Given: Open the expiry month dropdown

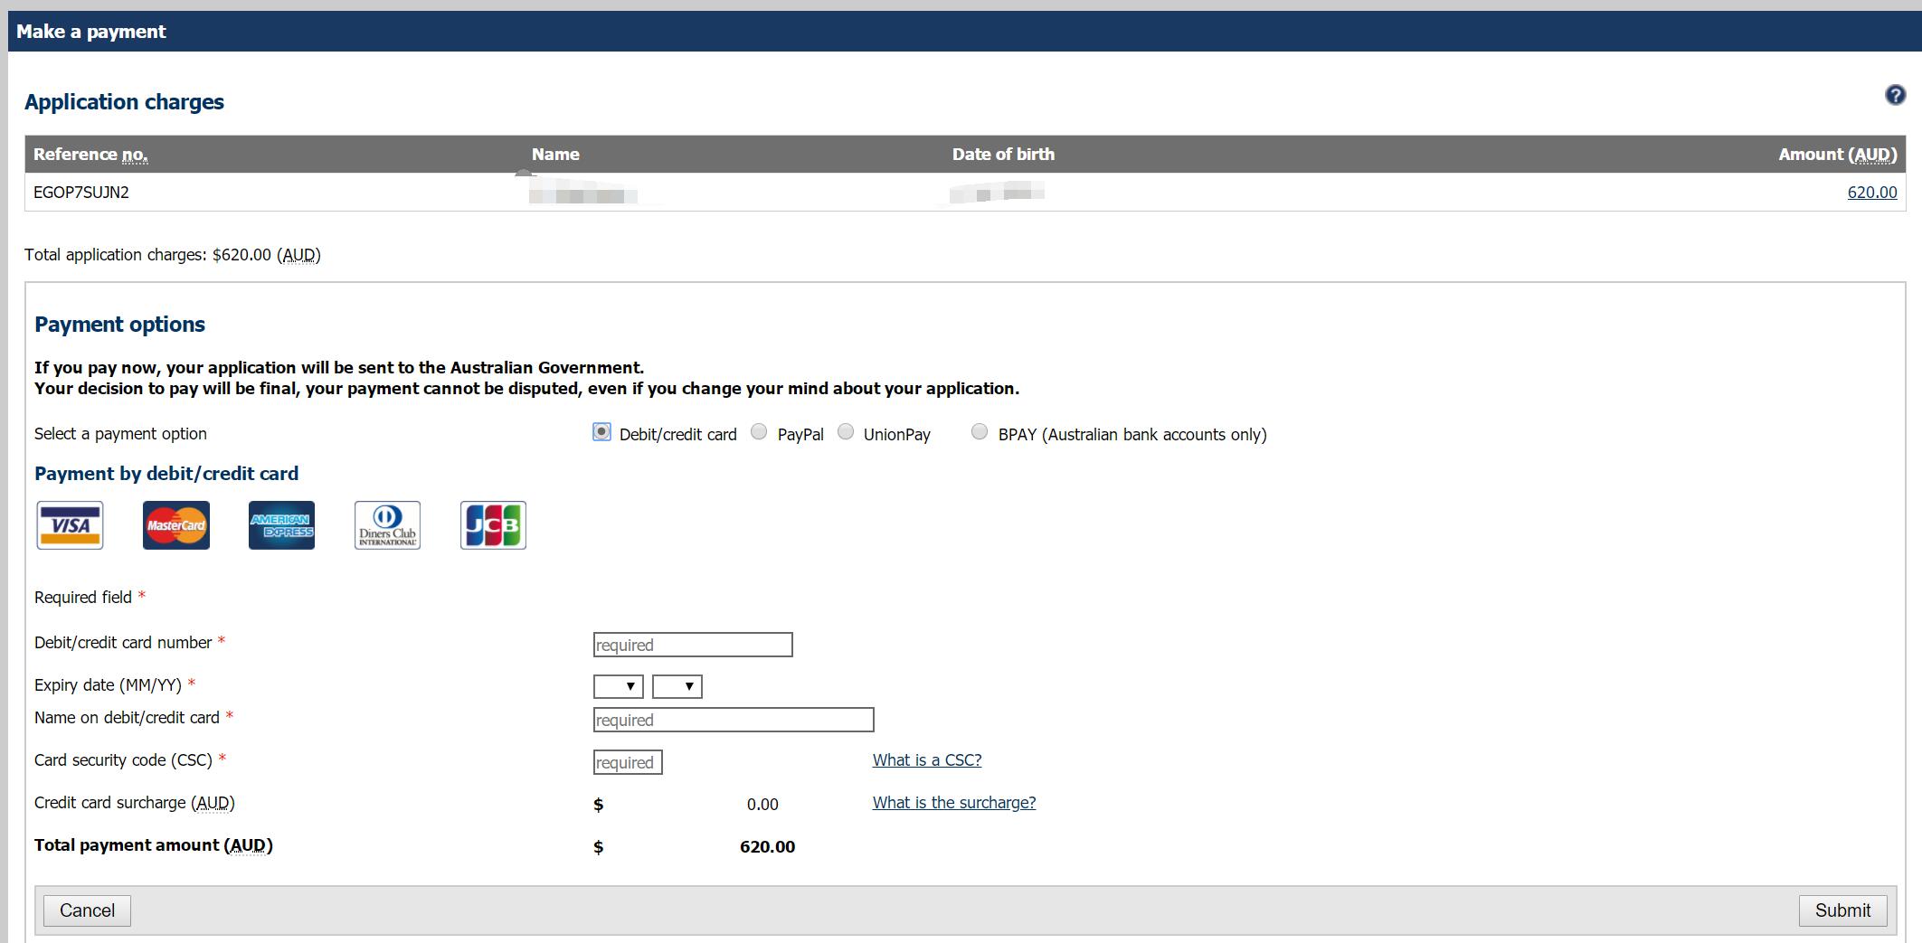Looking at the screenshot, I should coord(619,686).
